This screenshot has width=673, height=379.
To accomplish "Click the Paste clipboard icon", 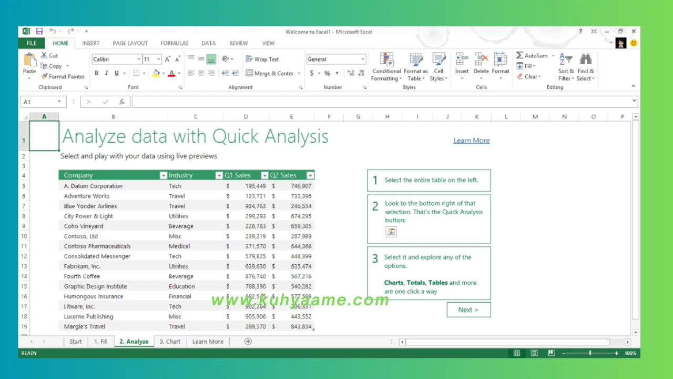I will click(x=29, y=59).
